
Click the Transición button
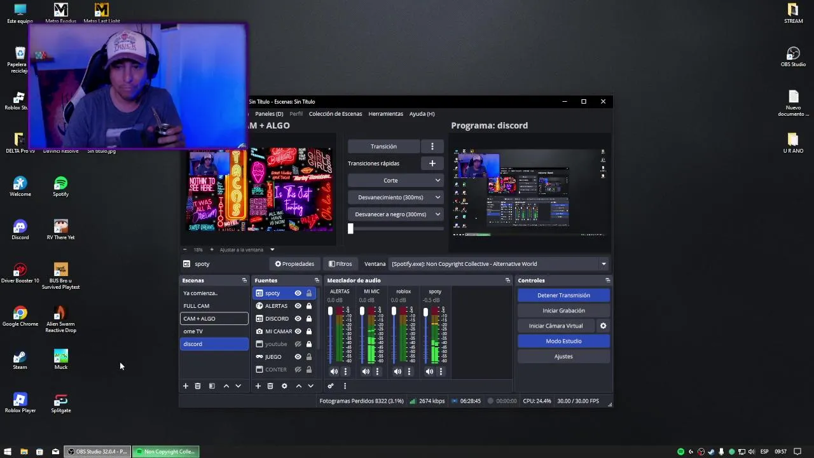[x=383, y=146]
